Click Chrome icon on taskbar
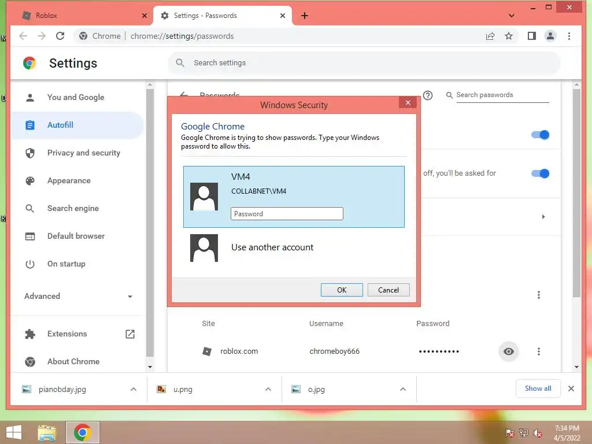592x444 pixels. click(83, 432)
